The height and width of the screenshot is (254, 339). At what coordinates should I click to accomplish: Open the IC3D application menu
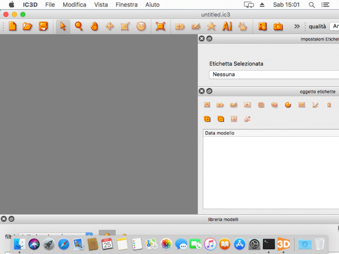click(x=30, y=4)
